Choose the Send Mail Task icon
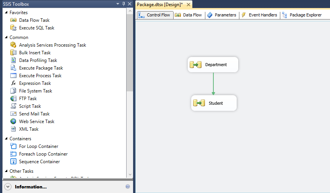This screenshot has width=330, height=193. click(x=13, y=114)
